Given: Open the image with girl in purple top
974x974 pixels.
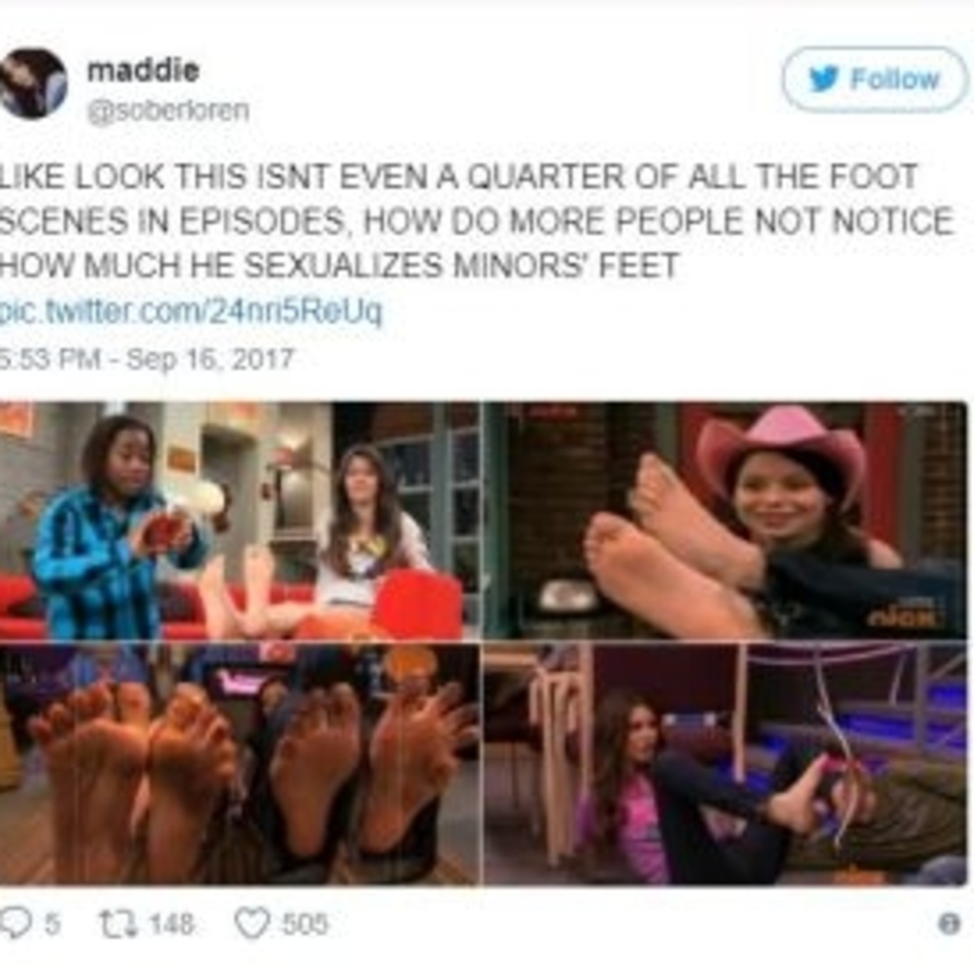Looking at the screenshot, I should click(x=725, y=764).
